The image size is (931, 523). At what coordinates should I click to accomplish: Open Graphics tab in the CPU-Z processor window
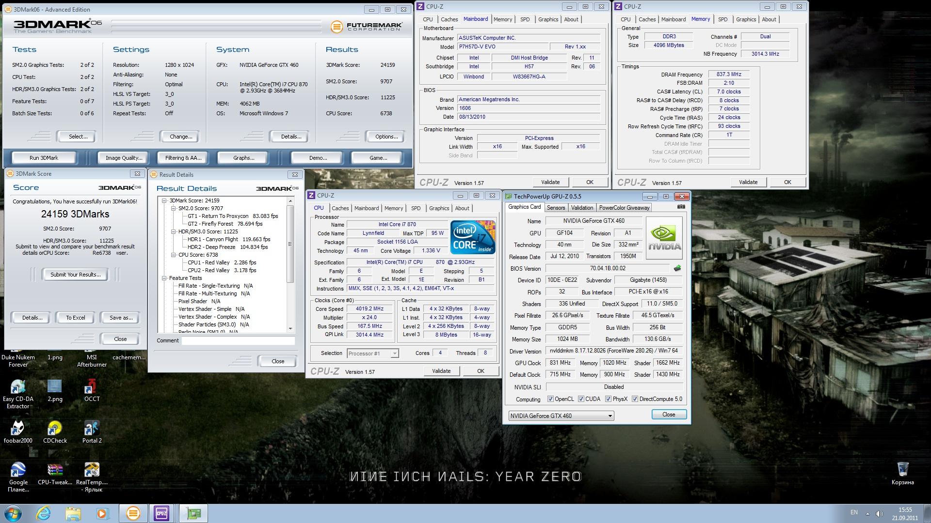tap(439, 208)
